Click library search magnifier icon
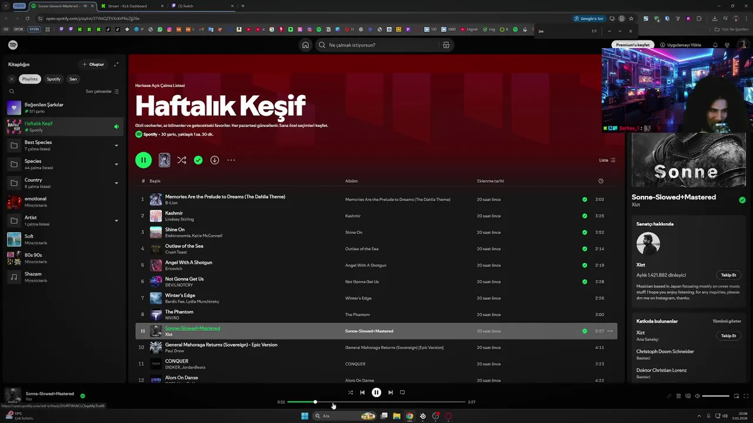The width and height of the screenshot is (753, 423). [11, 91]
